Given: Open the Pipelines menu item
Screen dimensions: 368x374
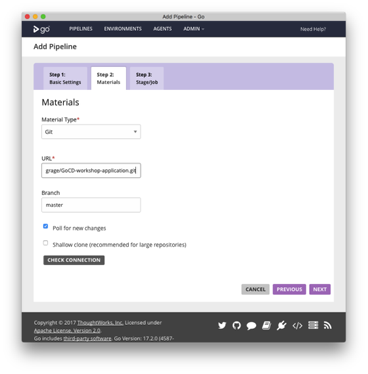Looking at the screenshot, I should [x=81, y=29].
